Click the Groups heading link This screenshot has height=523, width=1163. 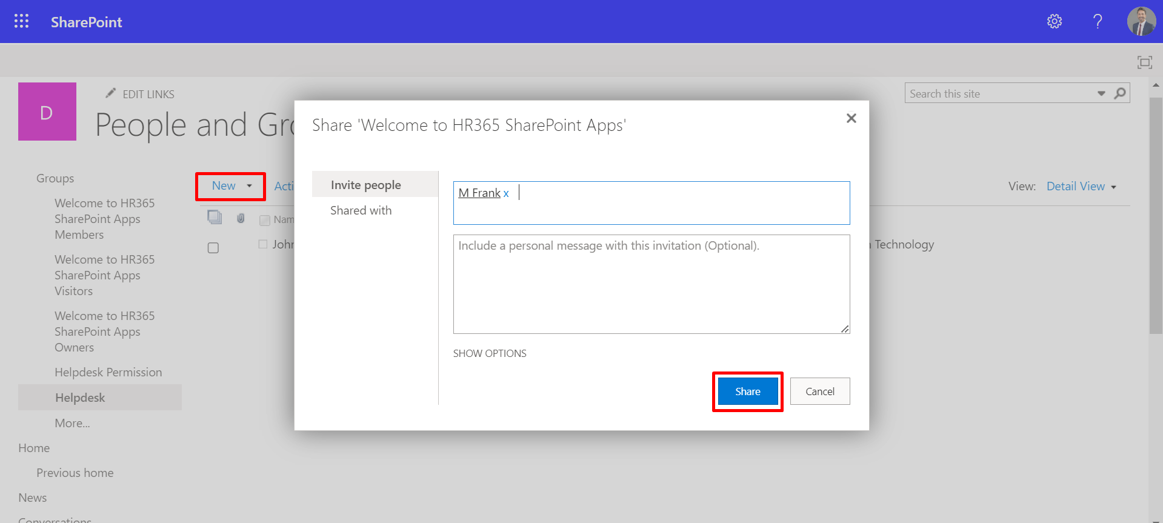tap(55, 178)
